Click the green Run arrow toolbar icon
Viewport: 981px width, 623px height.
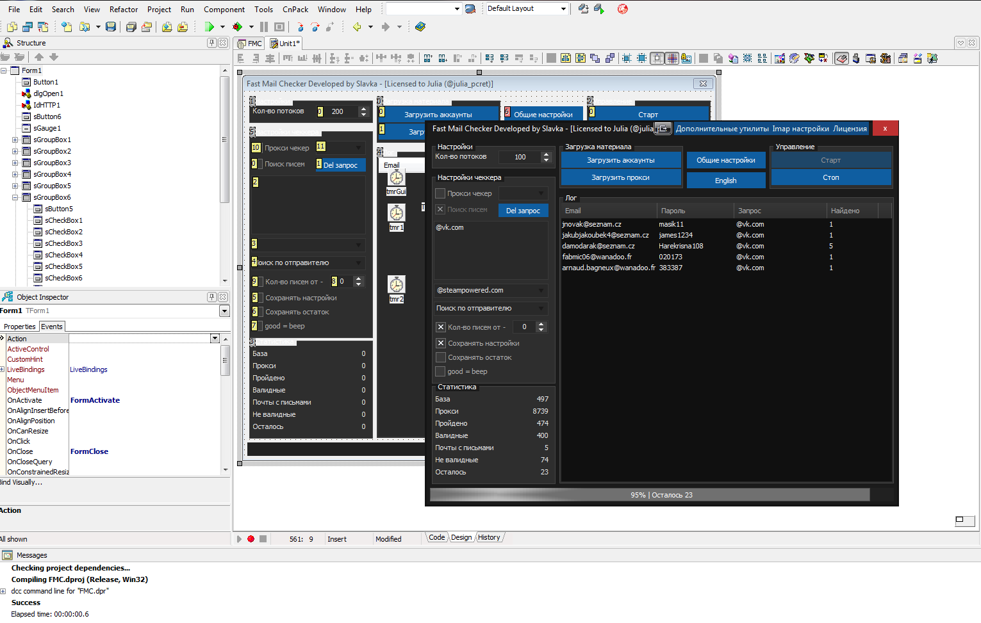click(209, 27)
